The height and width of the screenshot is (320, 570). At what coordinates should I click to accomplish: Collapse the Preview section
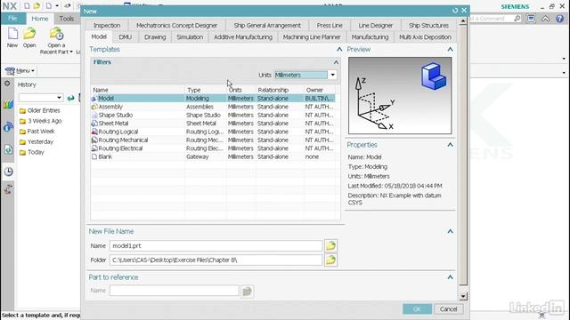pos(450,50)
